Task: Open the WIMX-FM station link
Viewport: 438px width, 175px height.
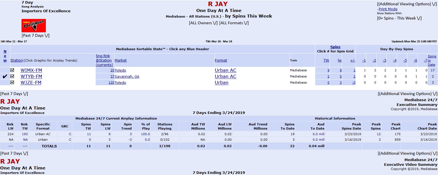Action: pyautogui.click(x=31, y=70)
